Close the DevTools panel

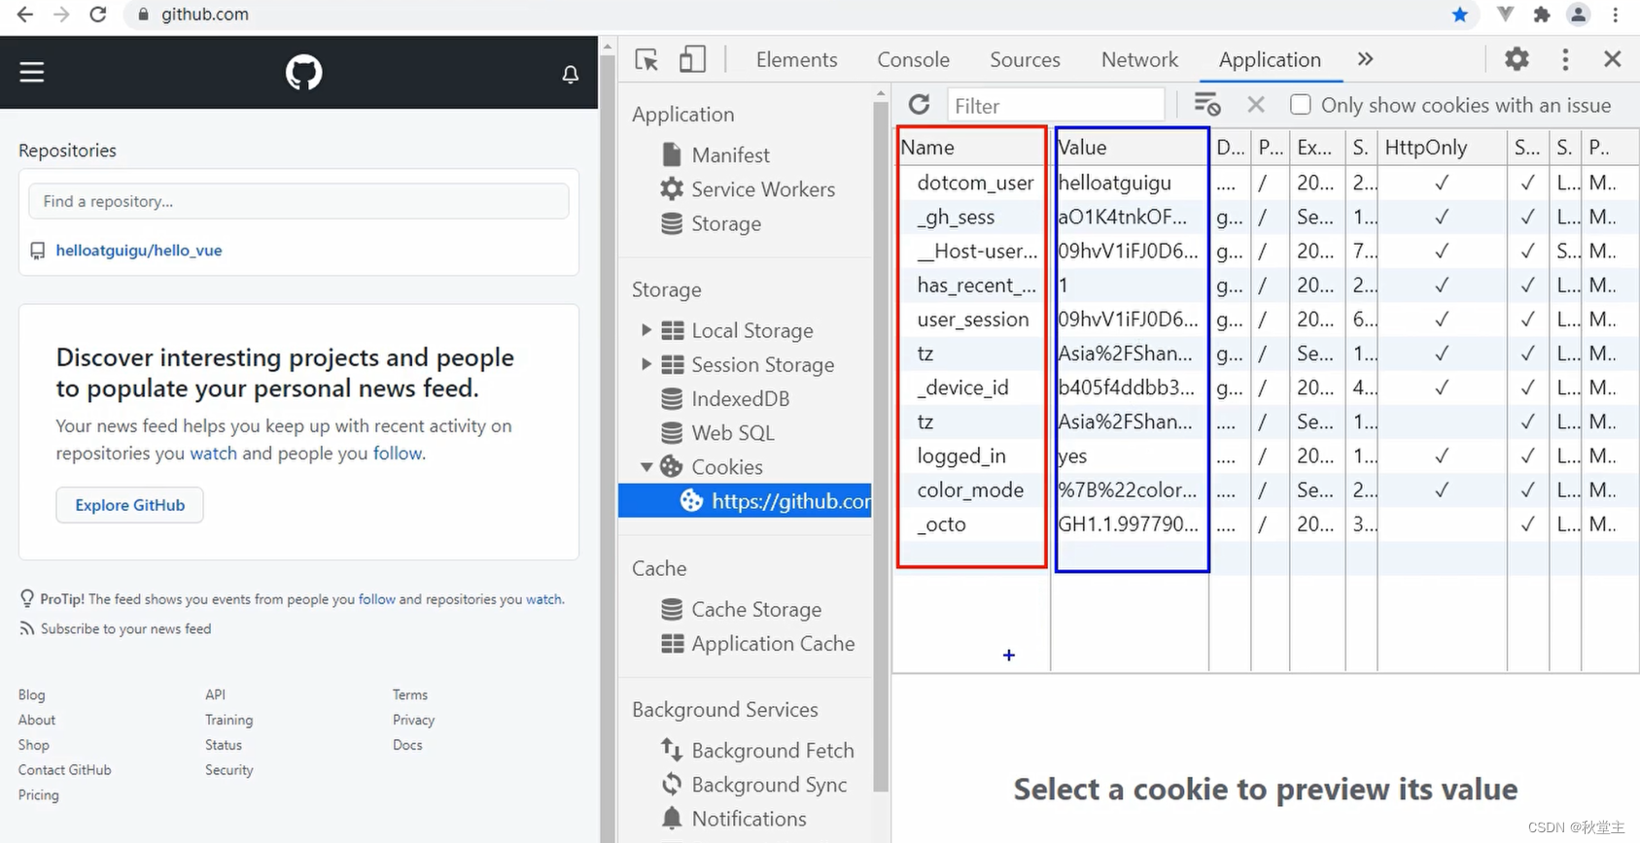1613,59
